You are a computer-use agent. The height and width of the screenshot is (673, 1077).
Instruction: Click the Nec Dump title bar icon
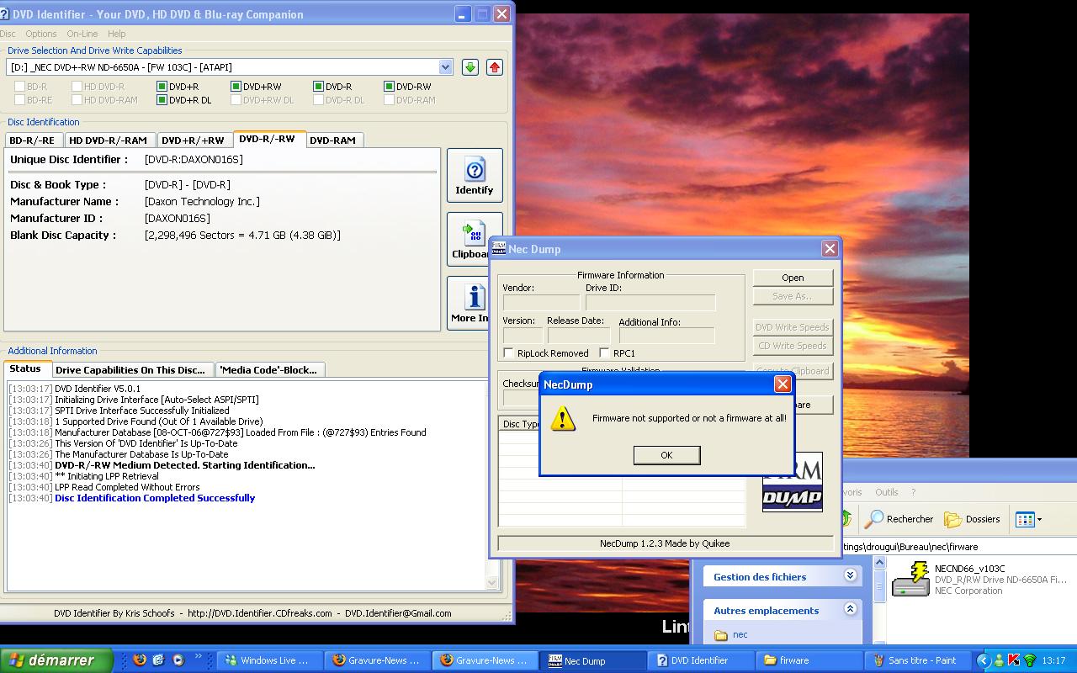[x=499, y=249]
